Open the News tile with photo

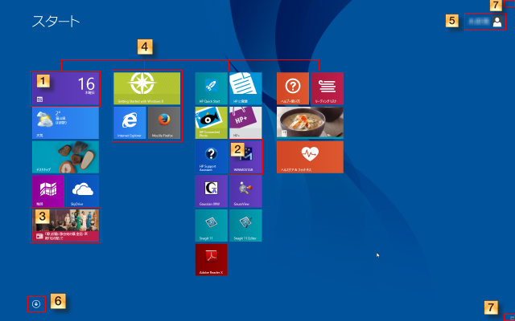click(65, 226)
